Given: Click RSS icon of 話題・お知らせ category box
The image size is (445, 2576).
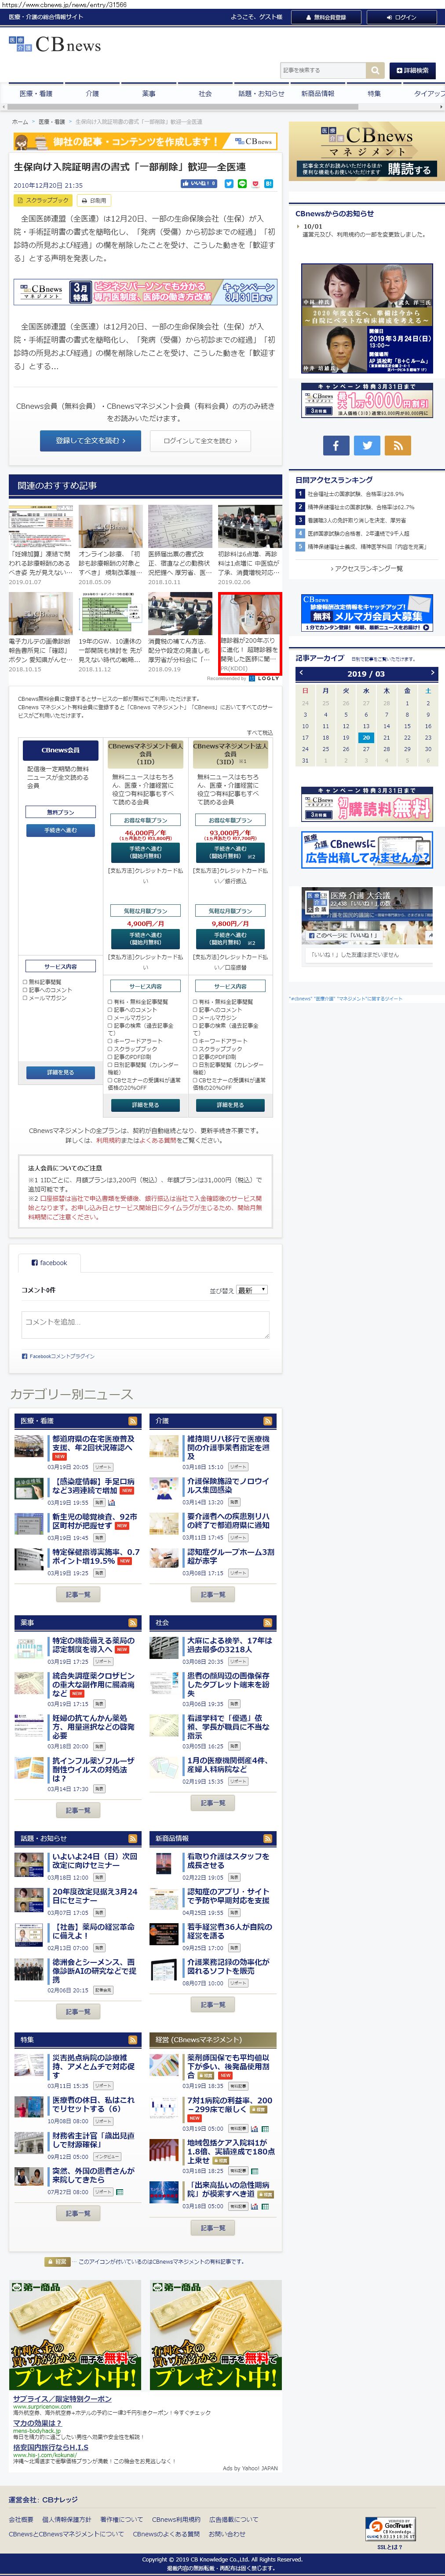Looking at the screenshot, I should [x=132, y=1839].
